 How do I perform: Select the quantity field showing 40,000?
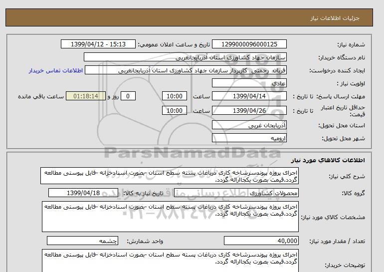click(x=261, y=241)
